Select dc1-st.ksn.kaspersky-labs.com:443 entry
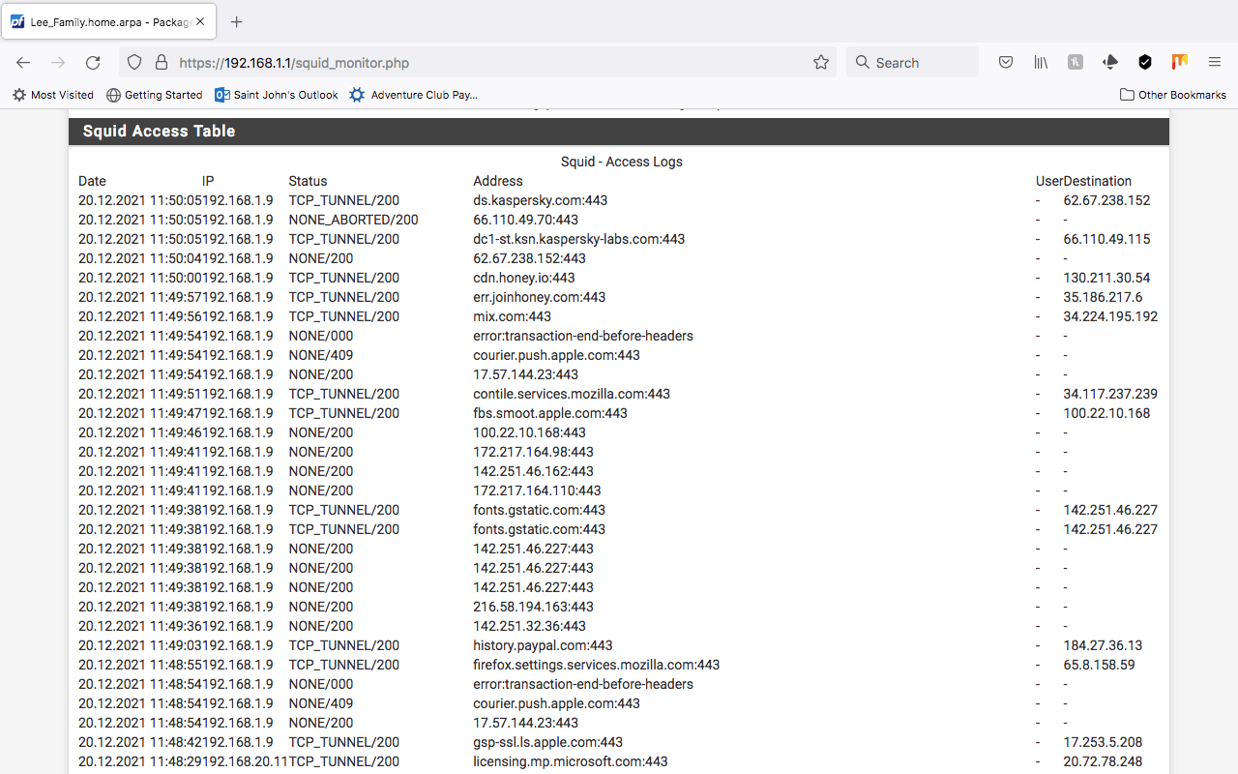The width and height of the screenshot is (1238, 774). coord(579,239)
